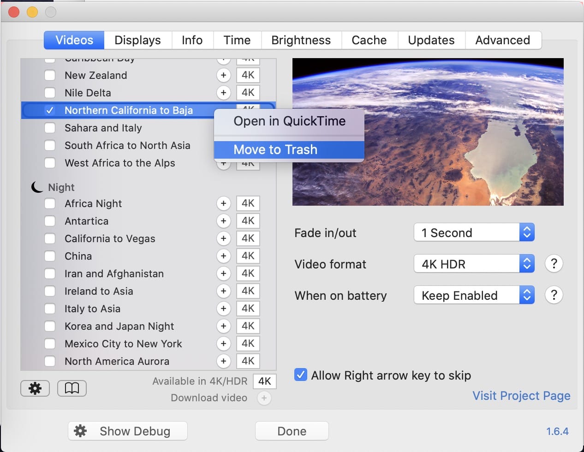Click plus download icon for Antartica

(x=224, y=221)
